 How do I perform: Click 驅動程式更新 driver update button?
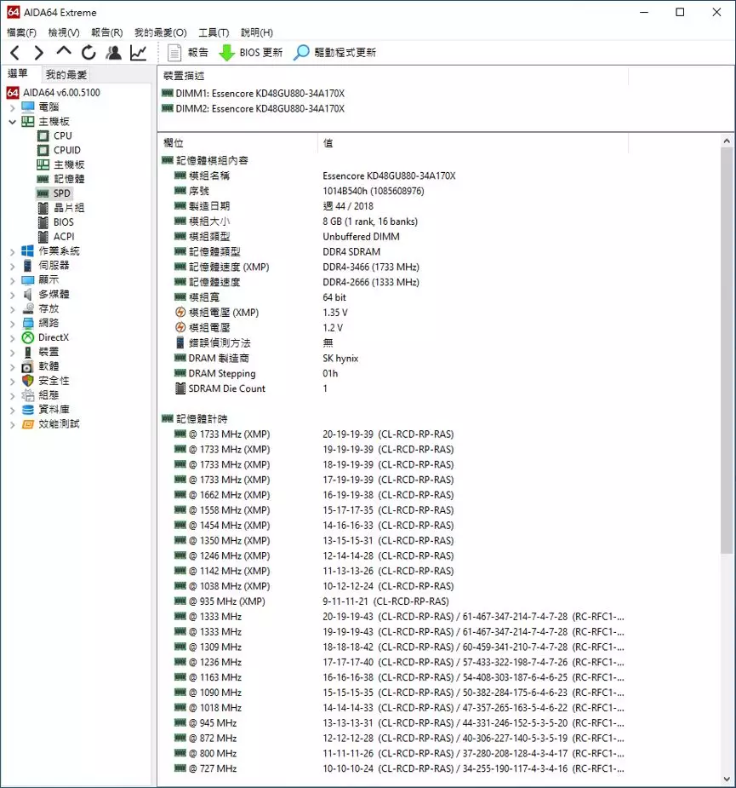click(x=334, y=53)
